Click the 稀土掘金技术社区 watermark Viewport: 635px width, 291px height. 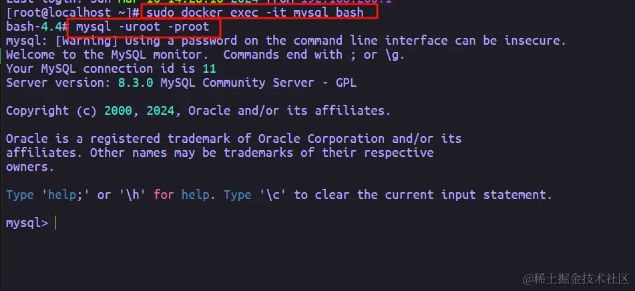point(576,277)
